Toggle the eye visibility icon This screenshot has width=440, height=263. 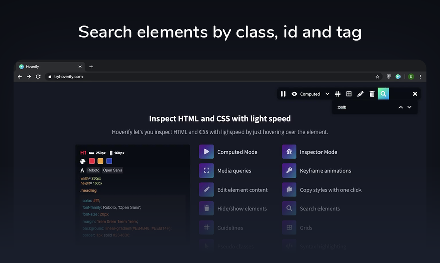[x=294, y=94]
